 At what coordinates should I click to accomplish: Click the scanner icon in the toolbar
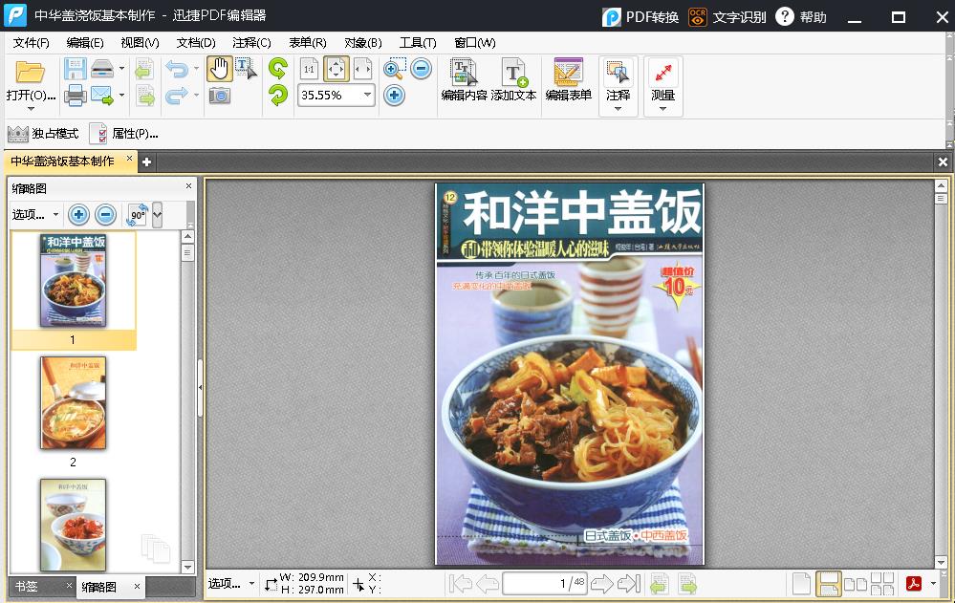[102, 69]
